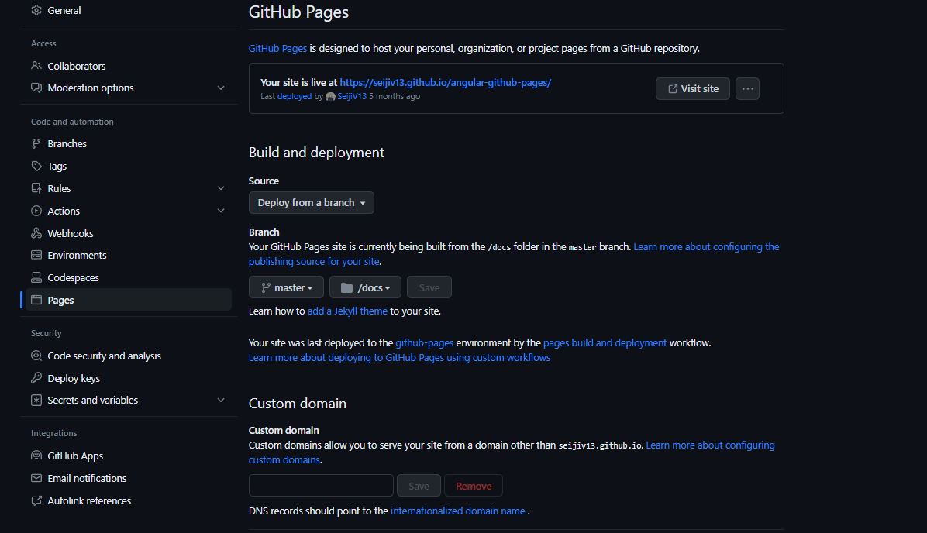Click the Visit site button

[x=693, y=88]
